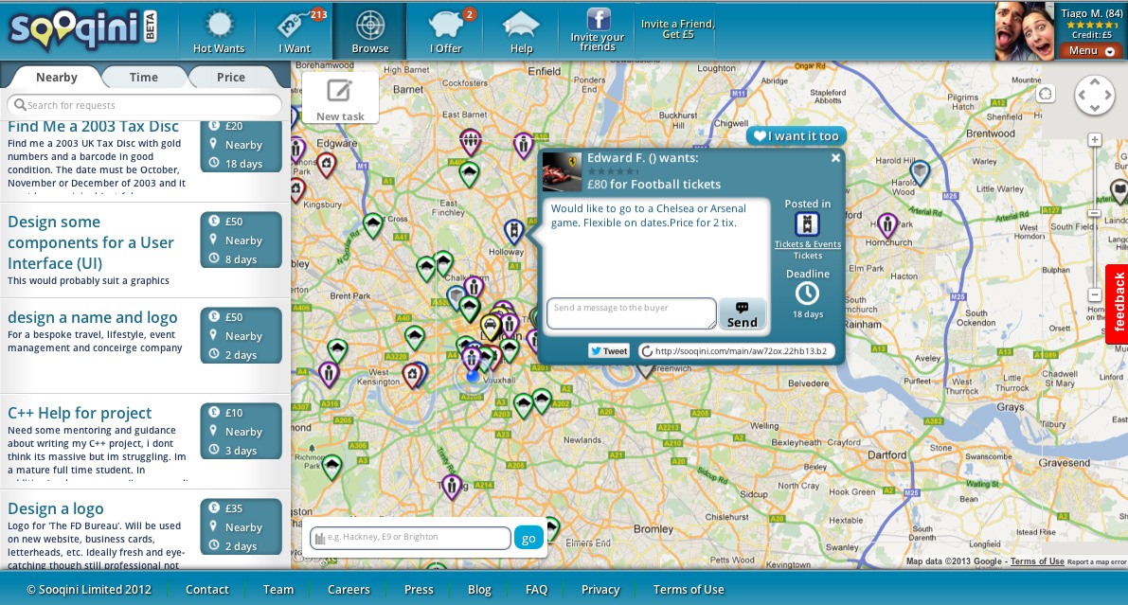Click the blue pin near Harold Wood

click(920, 172)
